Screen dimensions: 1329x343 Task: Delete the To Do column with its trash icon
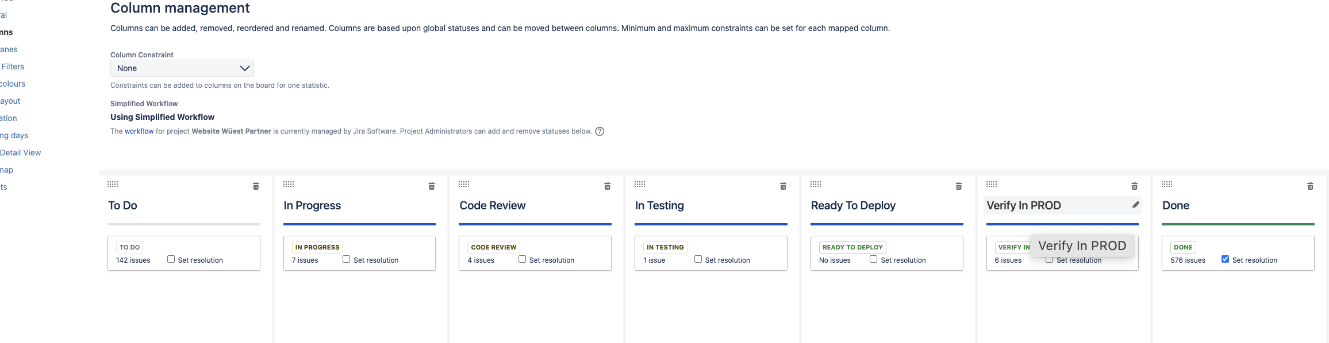[256, 186]
